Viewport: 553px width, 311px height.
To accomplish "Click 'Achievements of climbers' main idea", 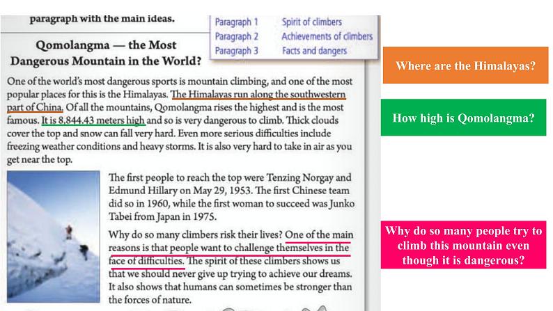I will (327, 36).
